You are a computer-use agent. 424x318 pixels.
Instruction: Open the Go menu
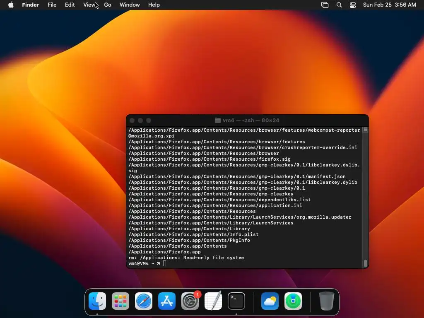point(108,5)
